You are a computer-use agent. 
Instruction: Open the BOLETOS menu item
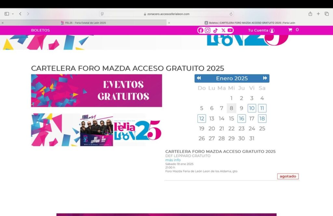point(40,30)
